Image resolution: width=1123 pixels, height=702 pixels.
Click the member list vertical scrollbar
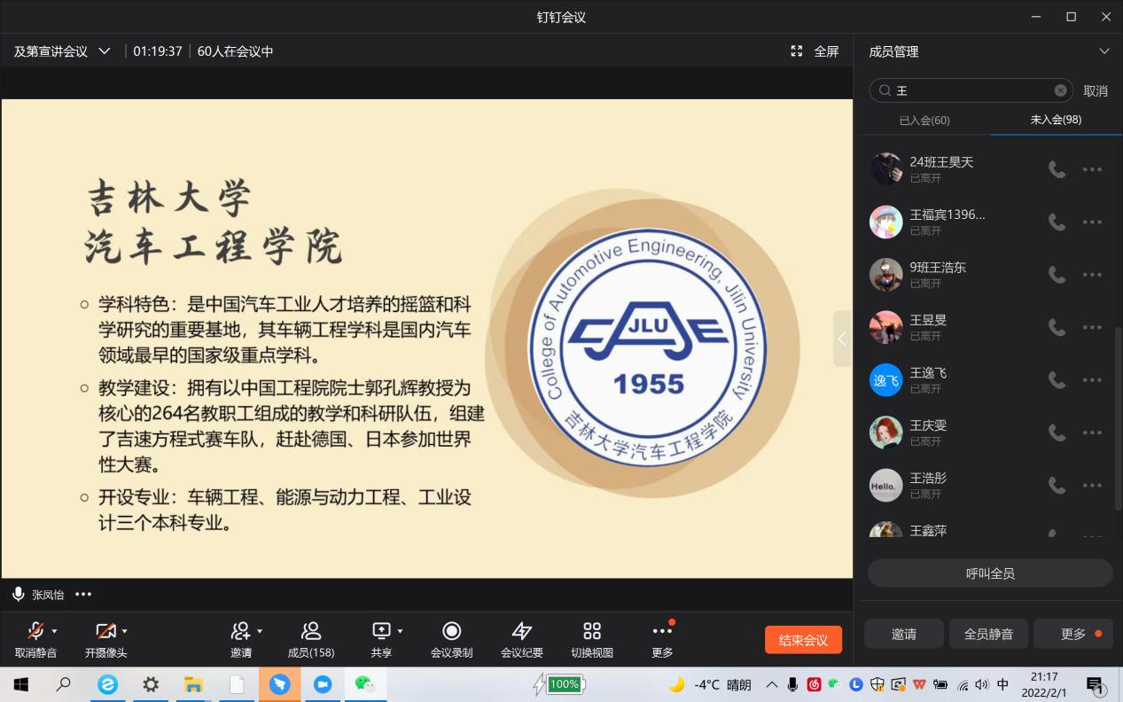click(x=1118, y=417)
